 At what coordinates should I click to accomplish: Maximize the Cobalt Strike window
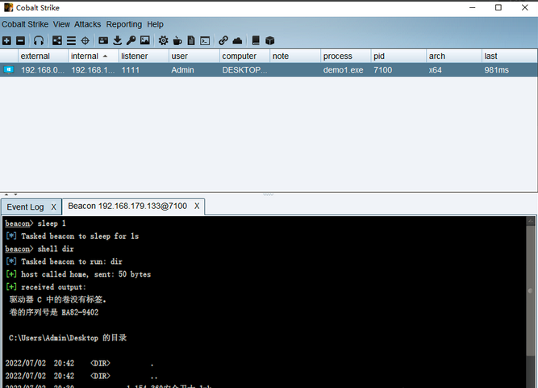coord(498,7)
